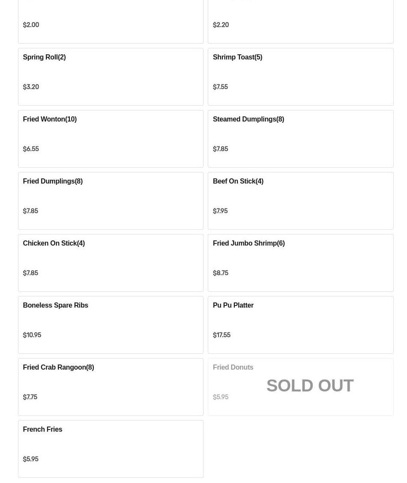This screenshot has height=483, width=407.
Task: Click the Steamed Dumplings(8) card
Action: [300, 138]
